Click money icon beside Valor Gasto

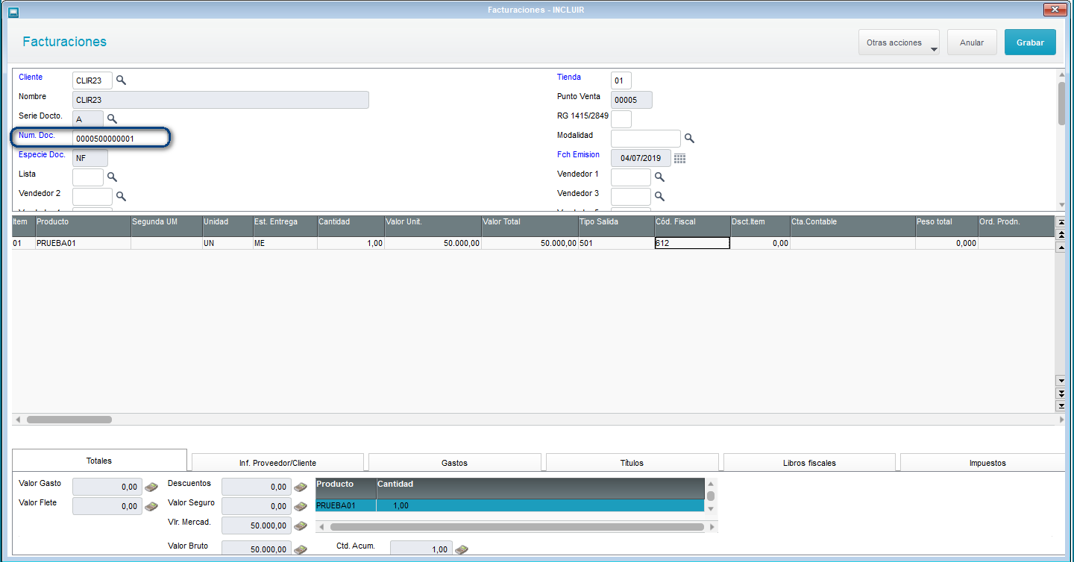(x=151, y=487)
